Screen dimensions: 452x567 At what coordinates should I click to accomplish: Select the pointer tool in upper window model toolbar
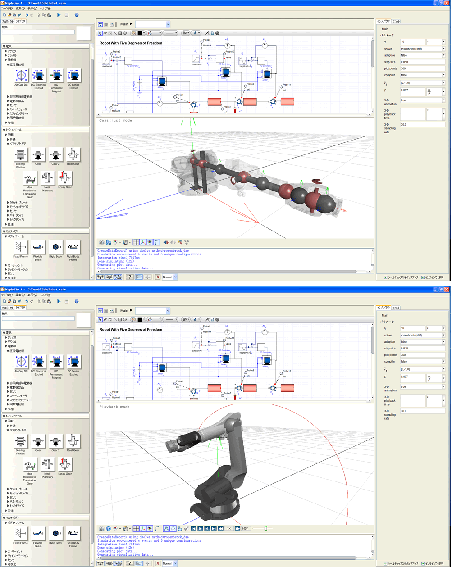(x=100, y=33)
